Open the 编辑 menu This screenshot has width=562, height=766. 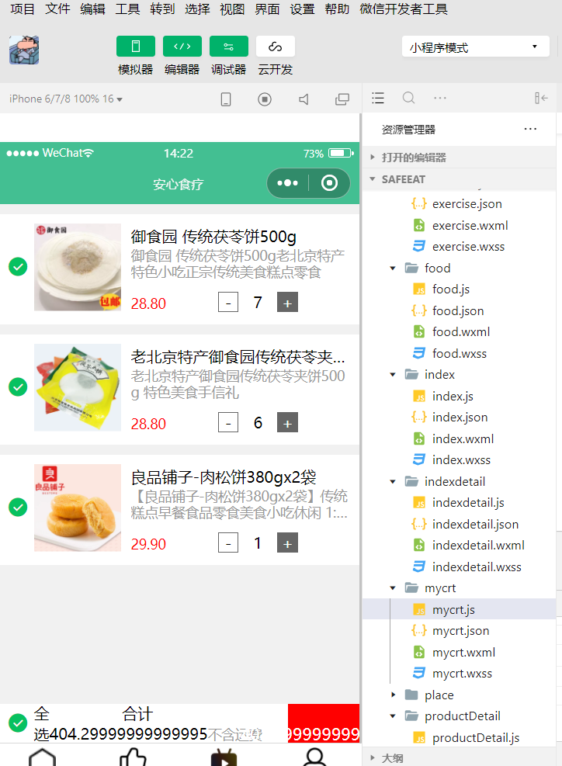coord(93,9)
